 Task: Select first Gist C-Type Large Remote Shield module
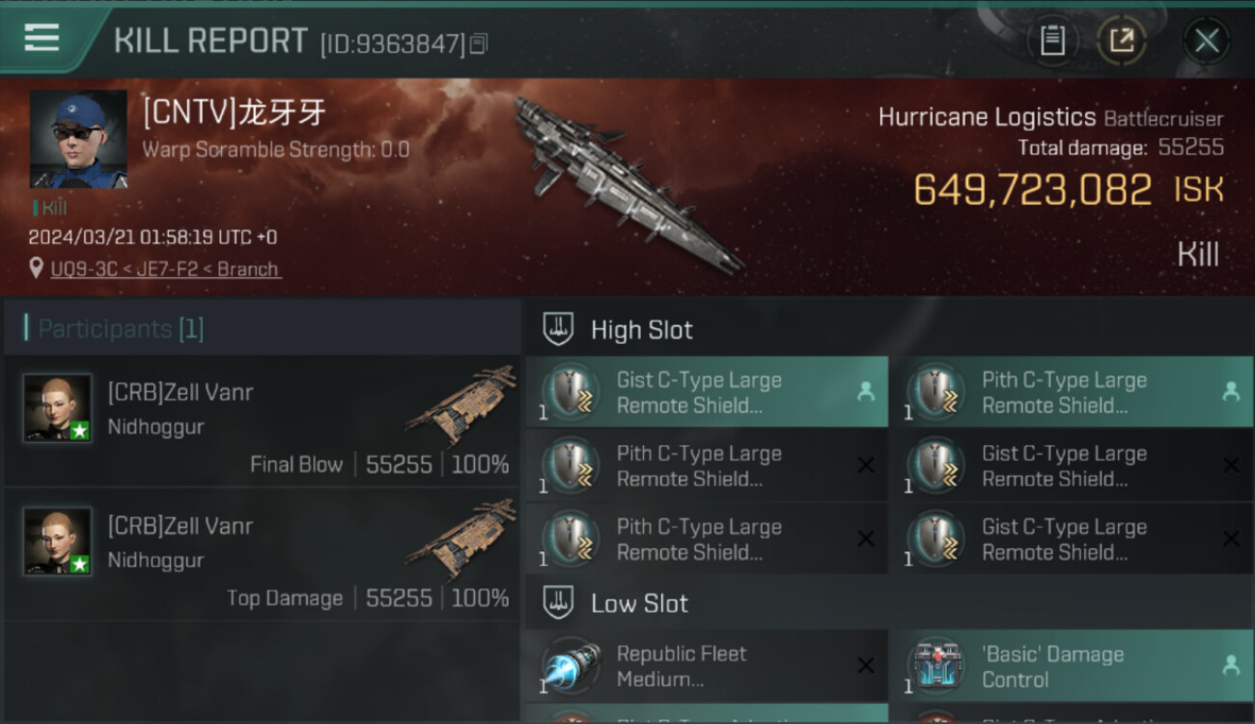[707, 392]
